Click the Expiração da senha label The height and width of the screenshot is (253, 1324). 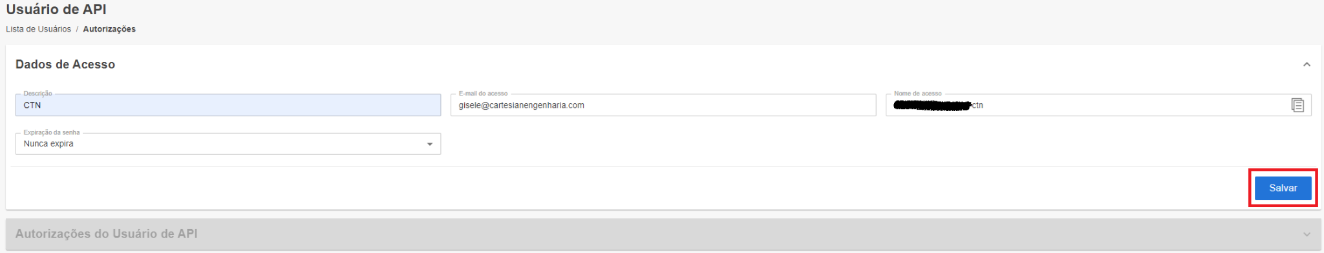point(52,132)
